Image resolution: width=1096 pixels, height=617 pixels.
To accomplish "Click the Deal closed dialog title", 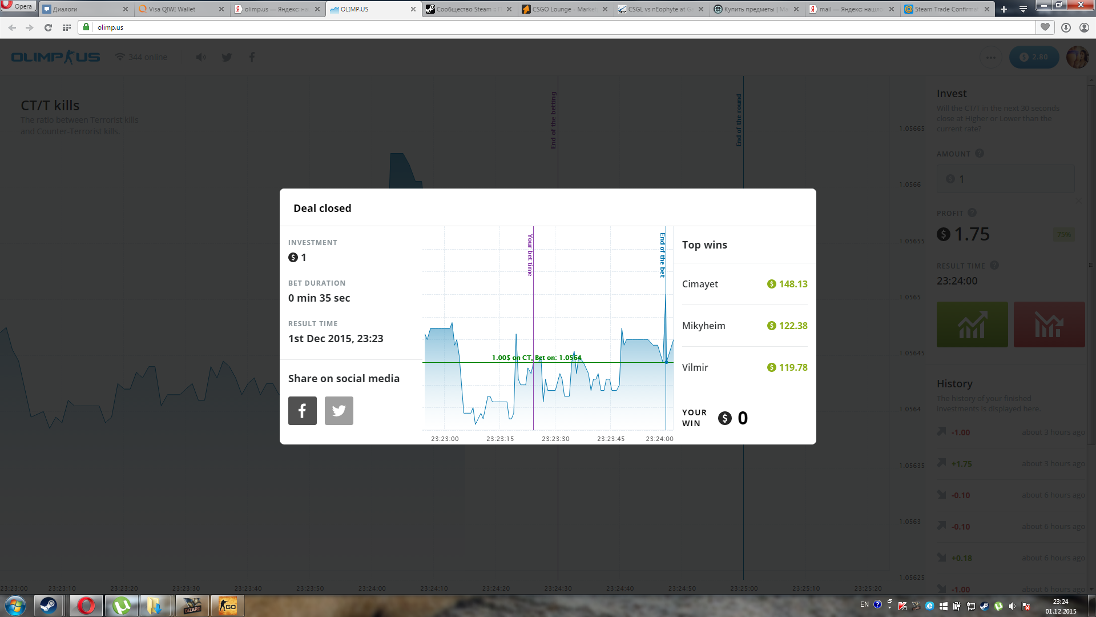I will [323, 208].
